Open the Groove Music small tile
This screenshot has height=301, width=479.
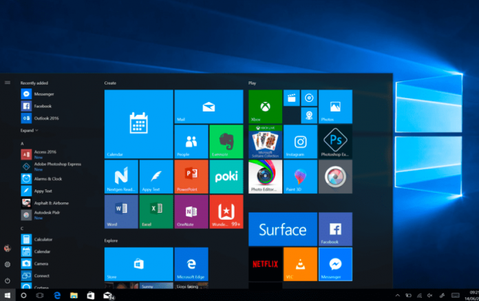pos(309,98)
